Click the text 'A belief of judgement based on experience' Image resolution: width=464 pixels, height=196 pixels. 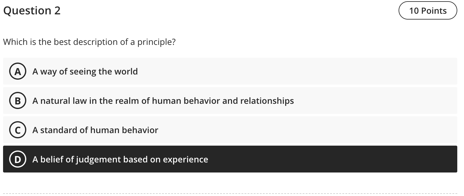(x=120, y=159)
